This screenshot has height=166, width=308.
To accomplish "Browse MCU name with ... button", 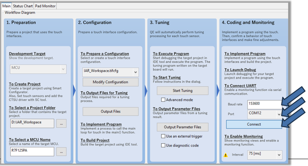I will 61,152.
